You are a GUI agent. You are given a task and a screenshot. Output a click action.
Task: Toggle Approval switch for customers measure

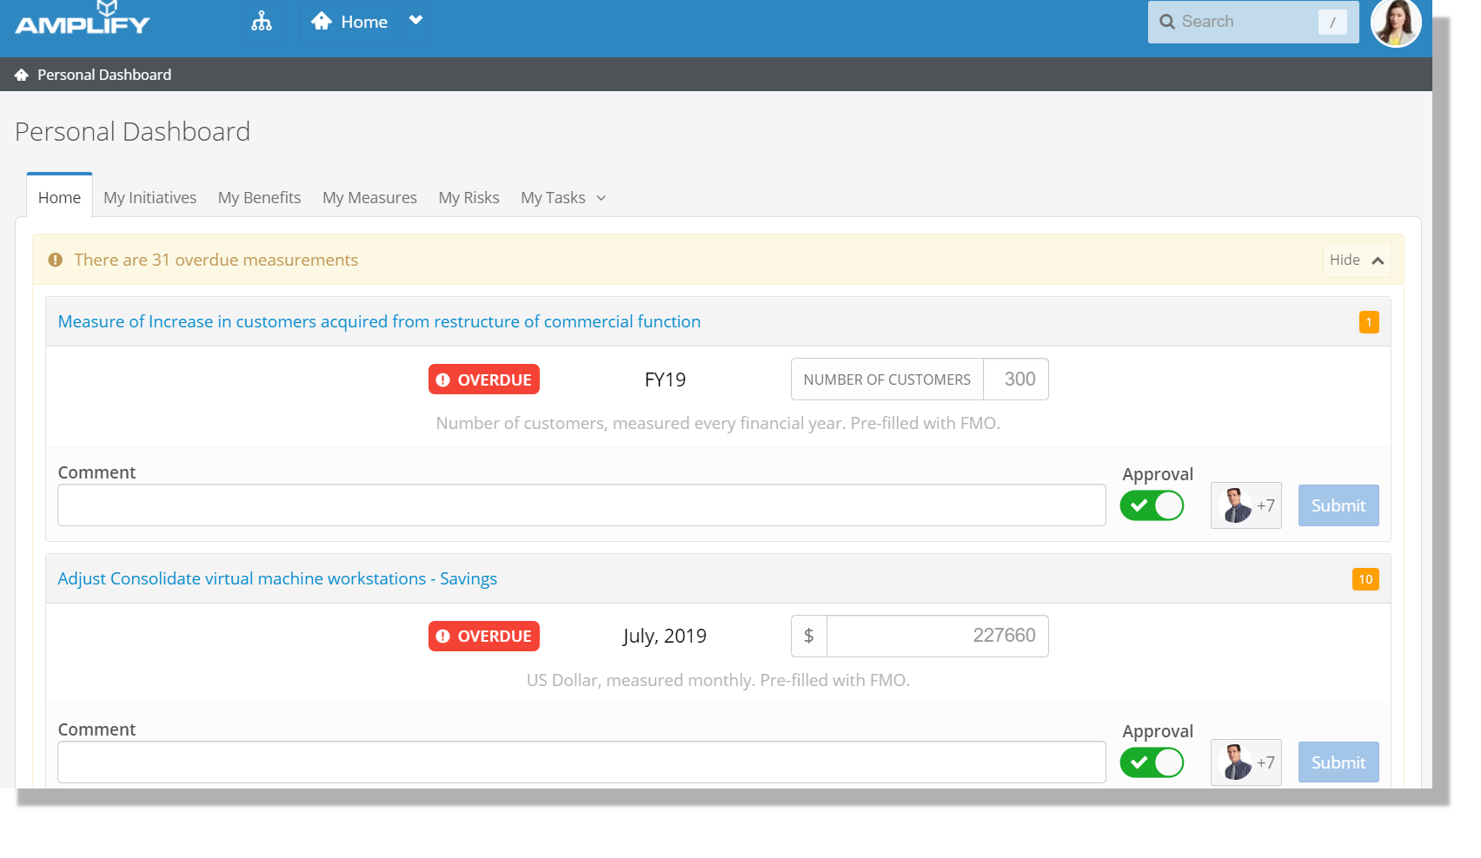pyautogui.click(x=1152, y=505)
